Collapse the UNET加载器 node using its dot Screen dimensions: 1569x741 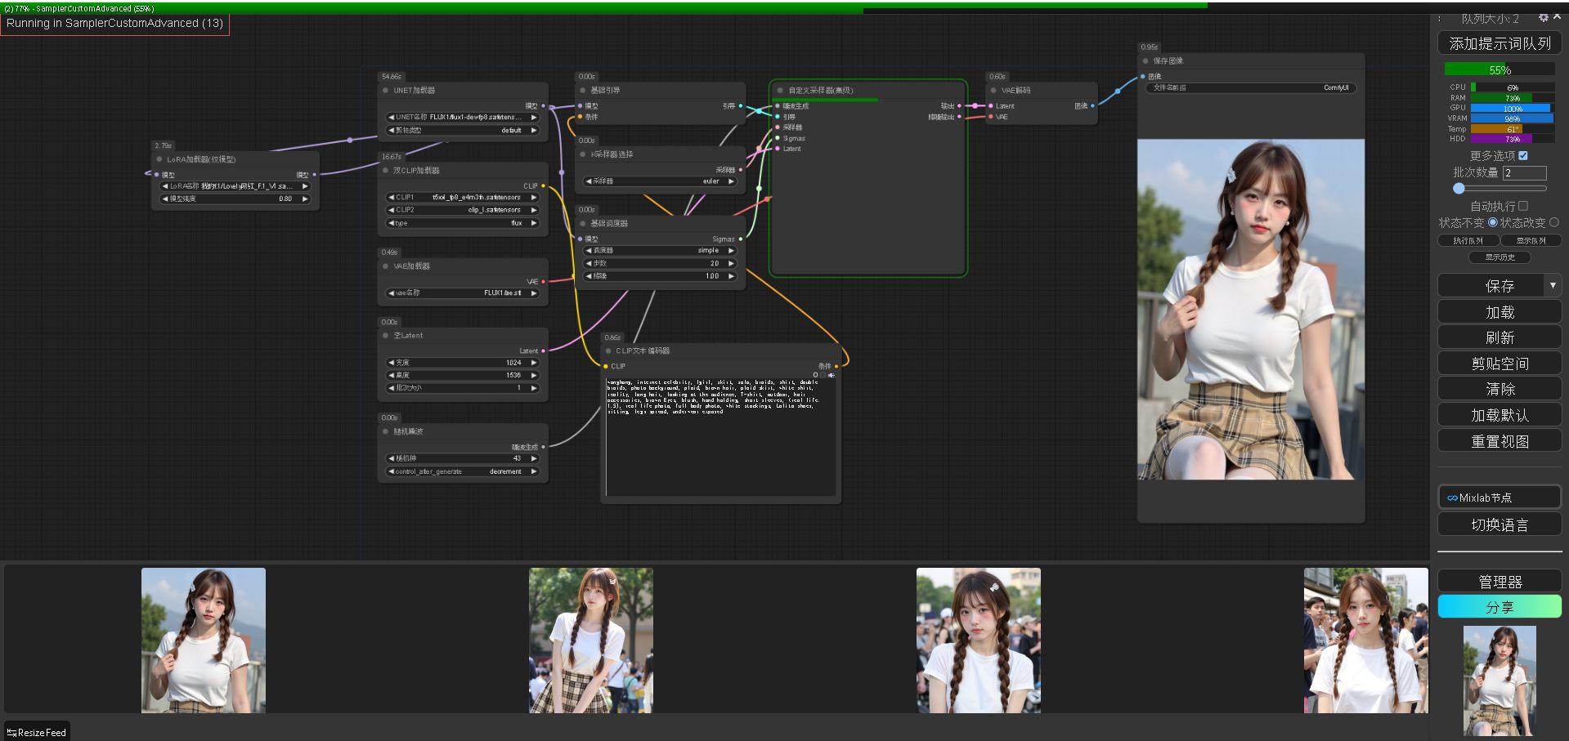pos(386,91)
